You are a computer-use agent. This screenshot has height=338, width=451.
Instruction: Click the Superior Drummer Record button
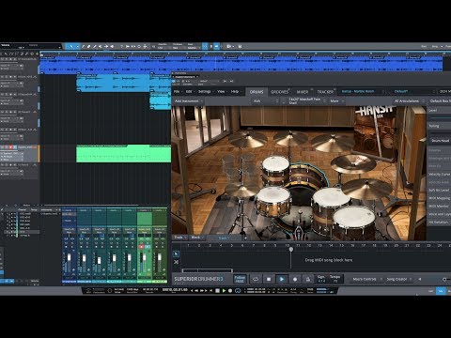pyautogui.click(x=295, y=279)
